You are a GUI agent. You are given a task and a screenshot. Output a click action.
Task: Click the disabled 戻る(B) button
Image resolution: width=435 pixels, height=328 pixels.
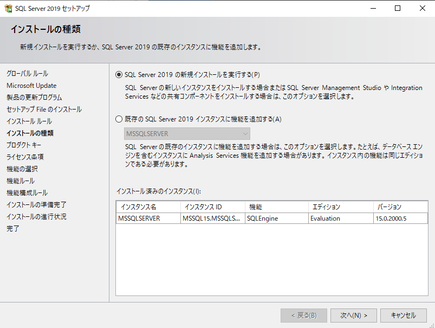(x=304, y=316)
